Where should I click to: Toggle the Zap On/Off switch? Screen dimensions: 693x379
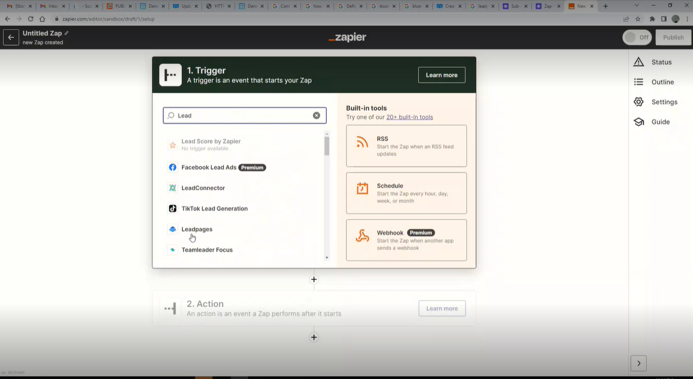[x=637, y=38]
